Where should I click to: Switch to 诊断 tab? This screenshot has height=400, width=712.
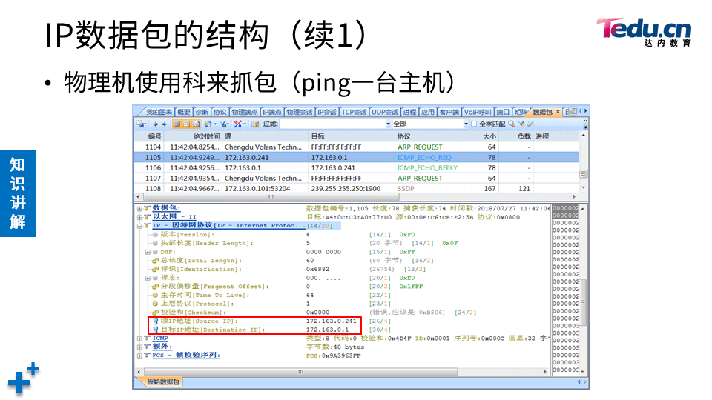[x=202, y=112]
